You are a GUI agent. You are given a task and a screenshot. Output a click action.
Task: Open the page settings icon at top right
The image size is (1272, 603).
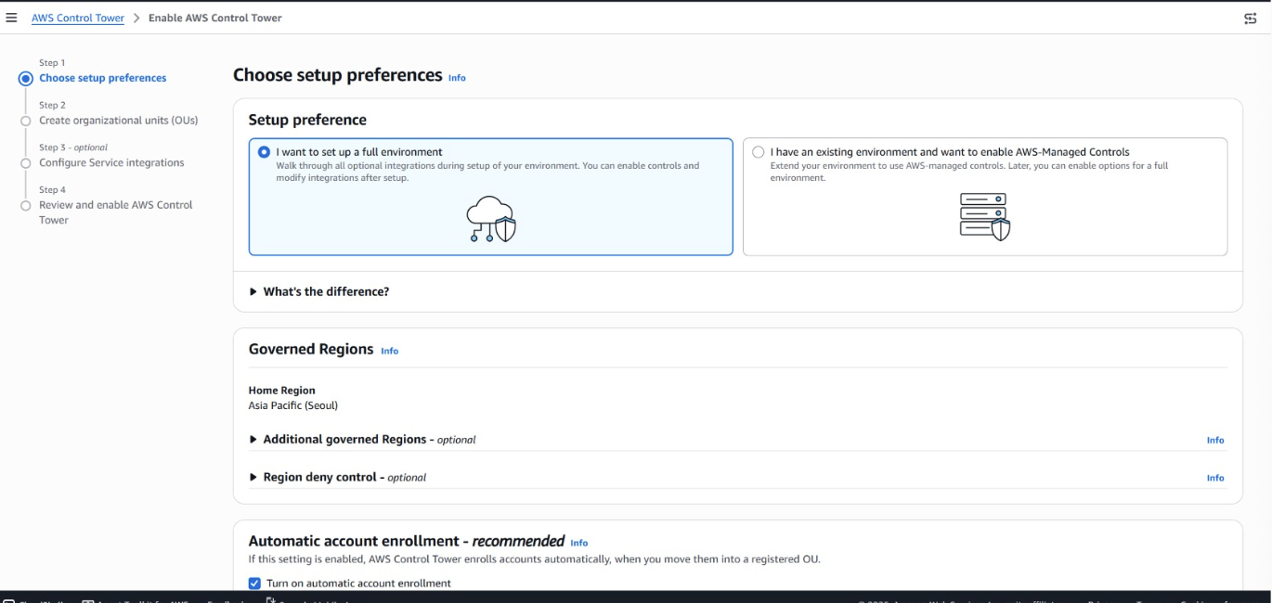(1250, 19)
